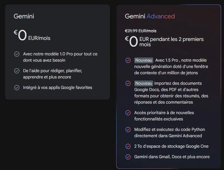This screenshot has width=224, height=170.
Task: Click the €0 EUR/mois price on Gemini card
Action: (32, 36)
